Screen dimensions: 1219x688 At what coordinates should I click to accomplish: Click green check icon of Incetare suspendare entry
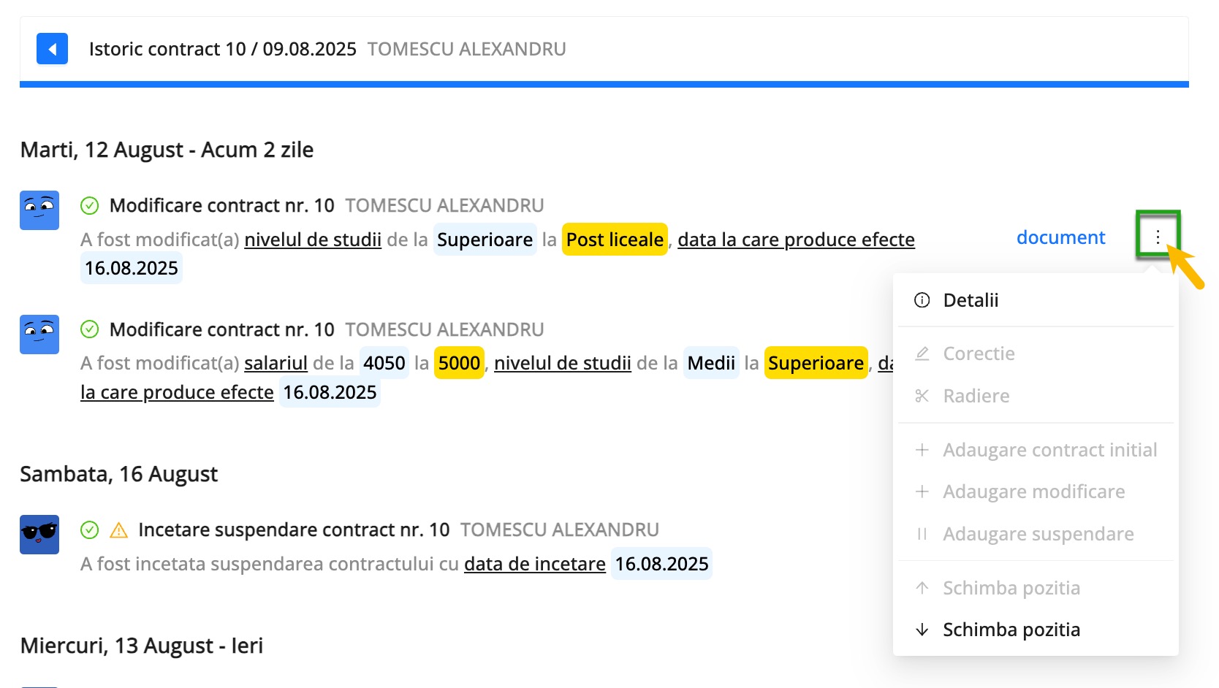(x=89, y=530)
